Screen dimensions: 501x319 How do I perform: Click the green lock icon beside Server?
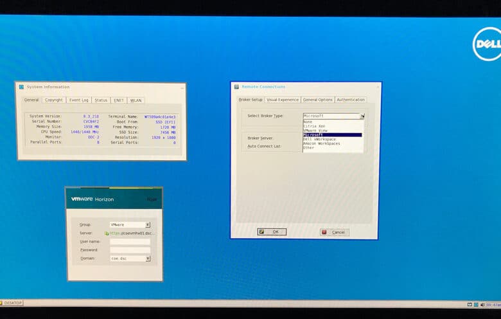click(107, 233)
